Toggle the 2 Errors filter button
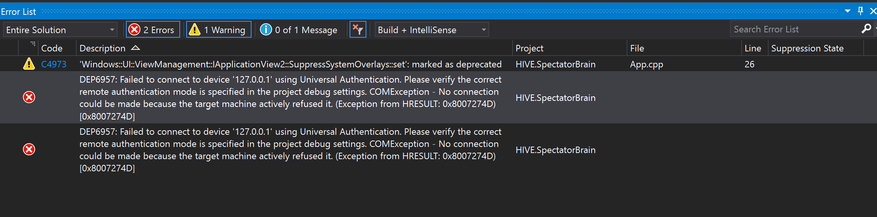The image size is (877, 217). (153, 30)
